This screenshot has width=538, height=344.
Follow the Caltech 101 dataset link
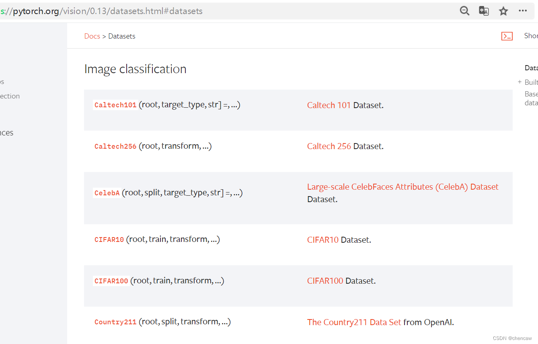(x=329, y=105)
